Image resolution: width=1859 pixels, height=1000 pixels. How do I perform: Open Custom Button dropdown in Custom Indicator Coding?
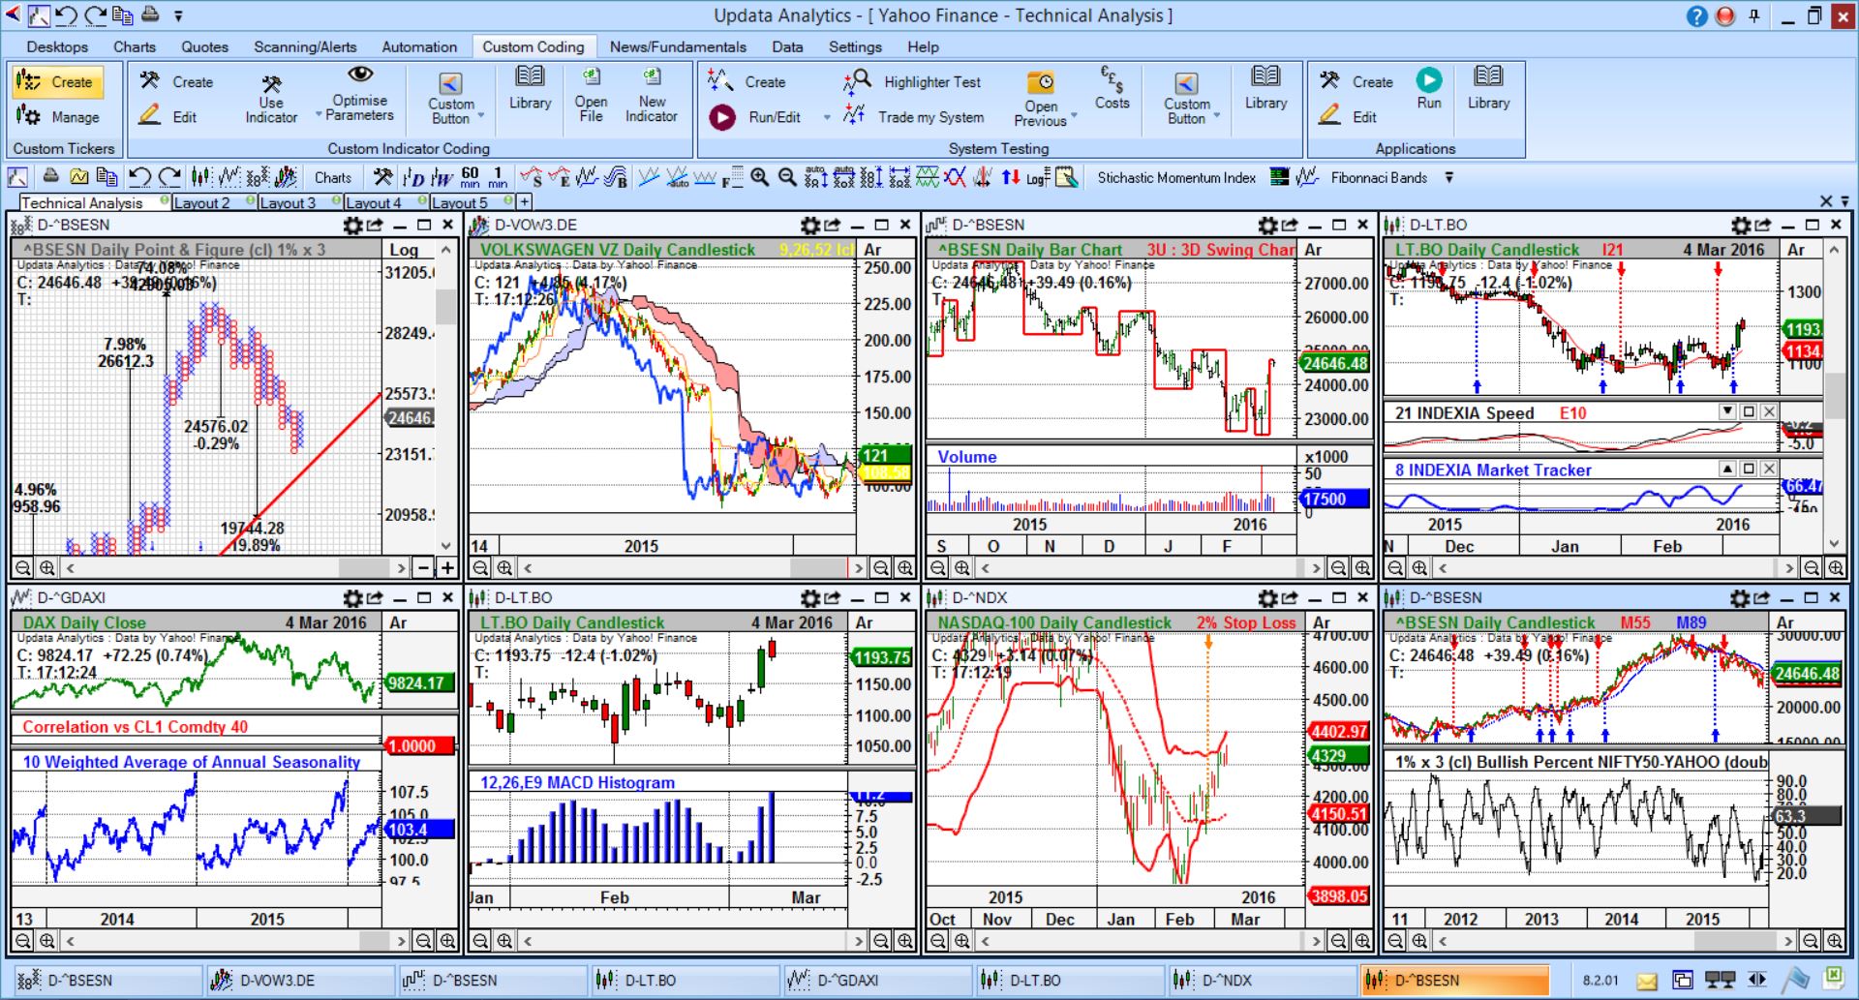[x=480, y=117]
